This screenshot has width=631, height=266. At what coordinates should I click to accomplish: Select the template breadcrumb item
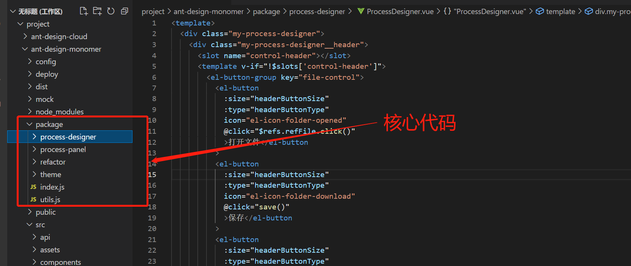(x=561, y=12)
